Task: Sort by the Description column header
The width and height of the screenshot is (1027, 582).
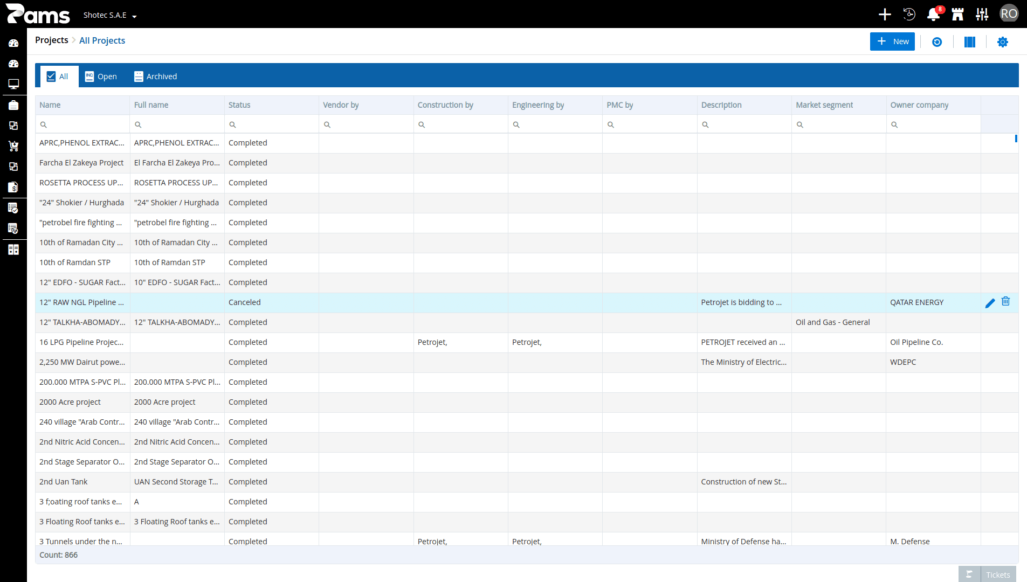Action: tap(745, 105)
